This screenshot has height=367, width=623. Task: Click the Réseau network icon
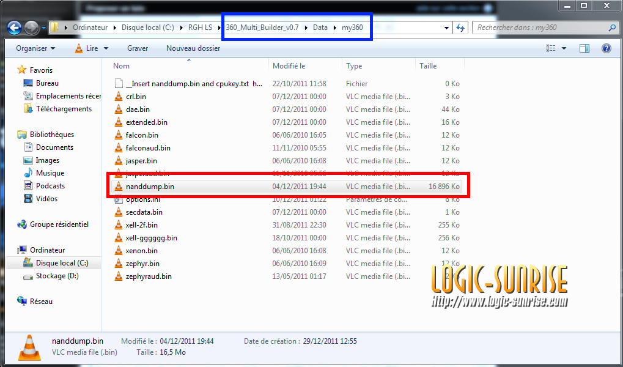point(23,302)
